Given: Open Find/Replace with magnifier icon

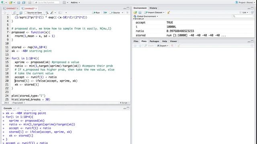Looking at the screenshot, I should [47, 12].
